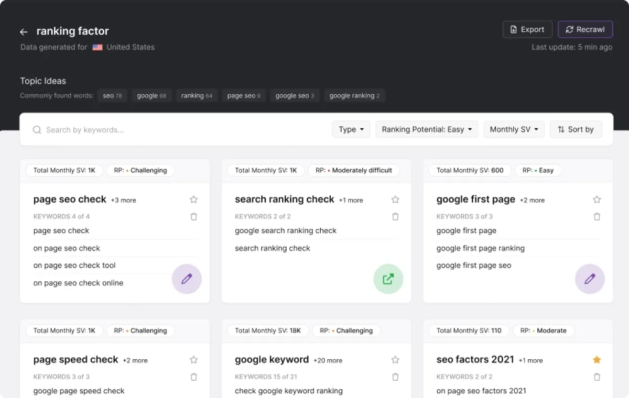Click the back arrow beside ranking factor
Viewport: 629px width, 398px height.
pyautogui.click(x=24, y=32)
